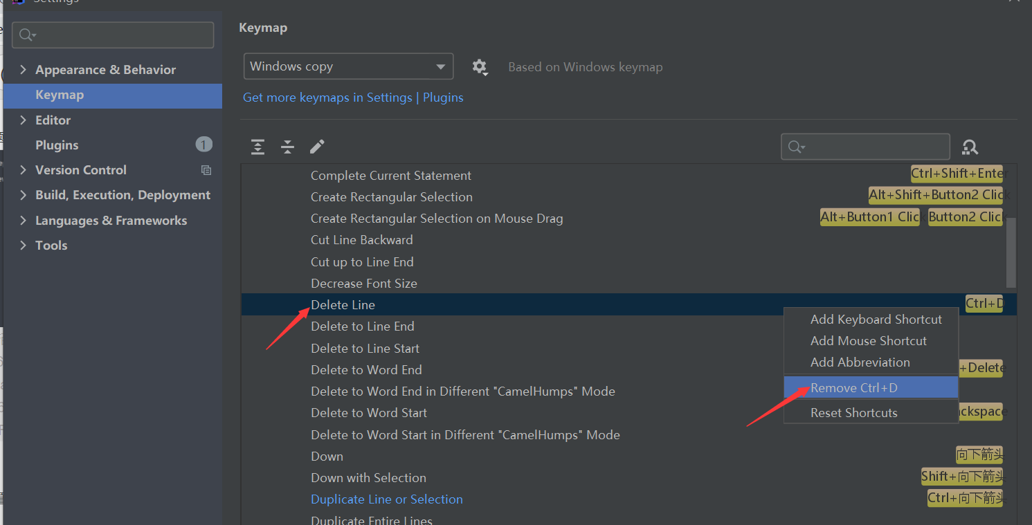Click the Alt+Shift+Button2 Click shortcut badge

point(936,195)
